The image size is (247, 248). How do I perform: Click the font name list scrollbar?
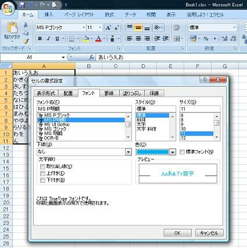point(128,127)
